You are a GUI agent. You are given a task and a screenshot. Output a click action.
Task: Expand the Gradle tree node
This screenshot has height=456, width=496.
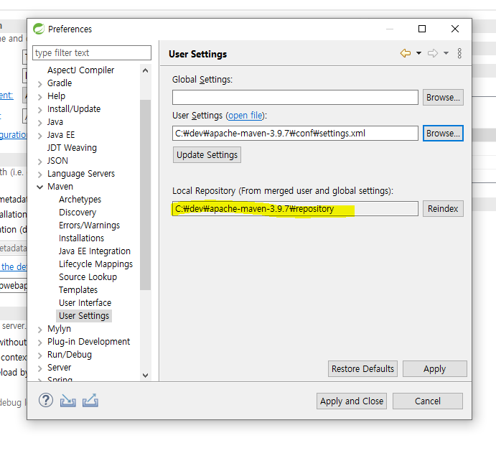[39, 83]
